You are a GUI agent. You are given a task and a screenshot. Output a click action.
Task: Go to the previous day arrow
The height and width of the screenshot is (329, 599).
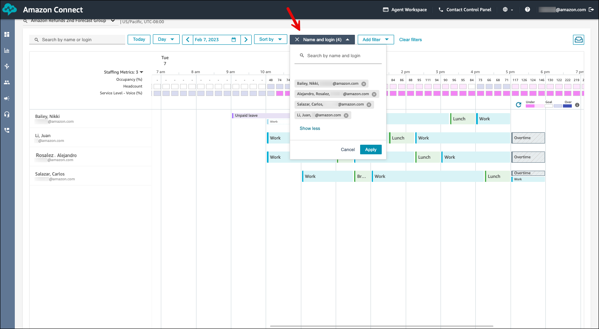(188, 40)
